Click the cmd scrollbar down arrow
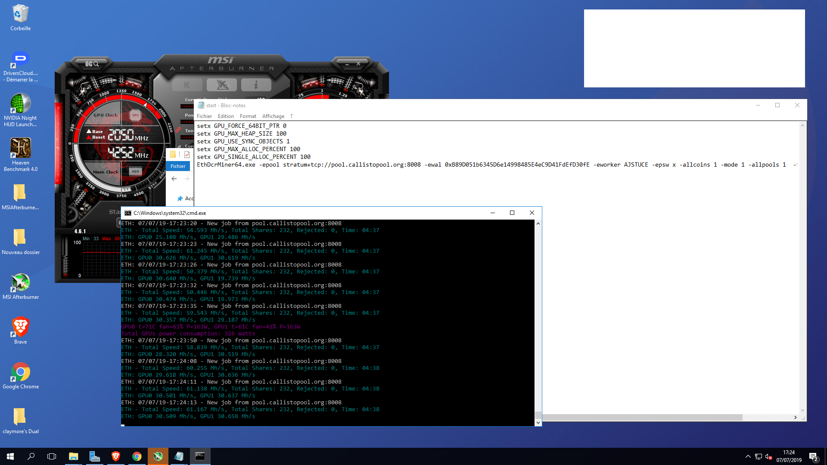The height and width of the screenshot is (465, 827). pos(538,423)
